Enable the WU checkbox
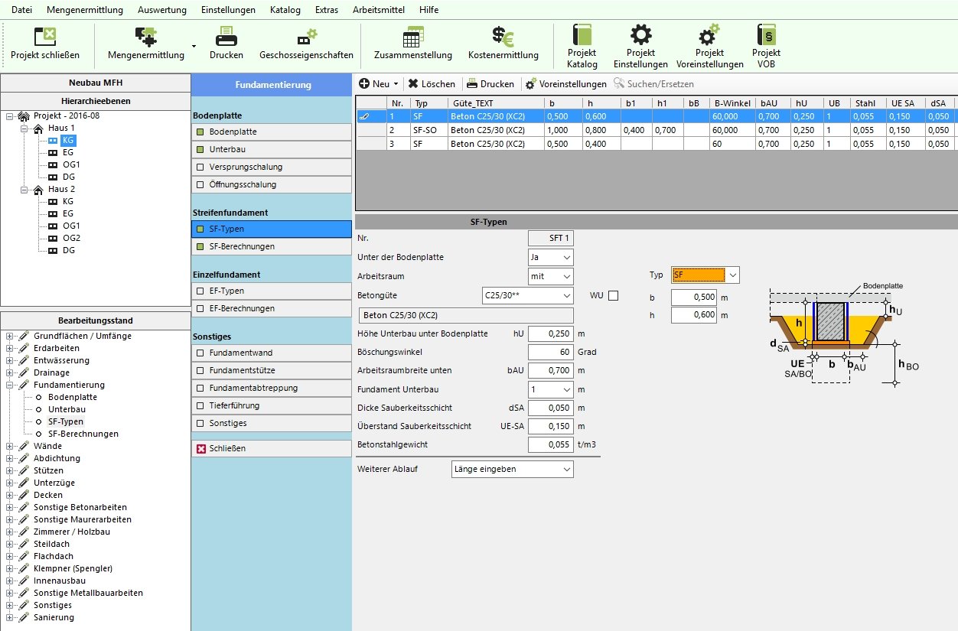 (x=612, y=295)
